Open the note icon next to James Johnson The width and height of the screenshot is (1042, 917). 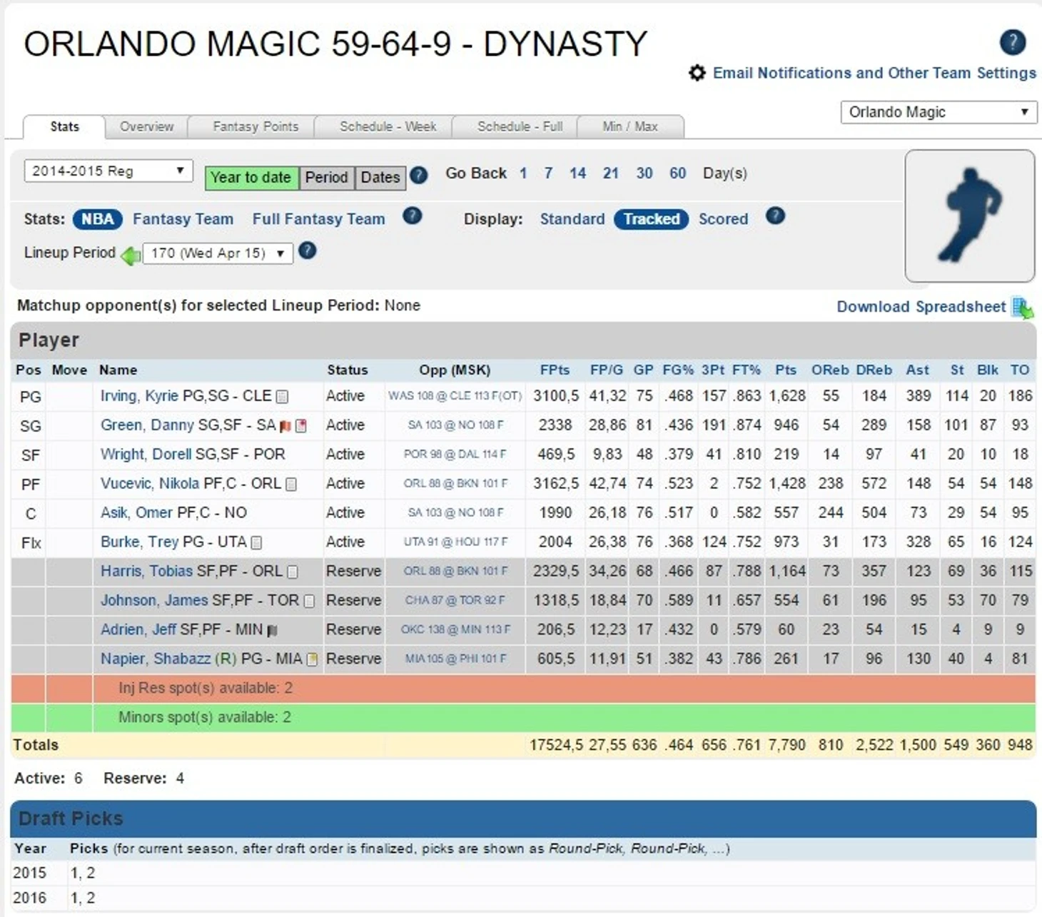309,602
